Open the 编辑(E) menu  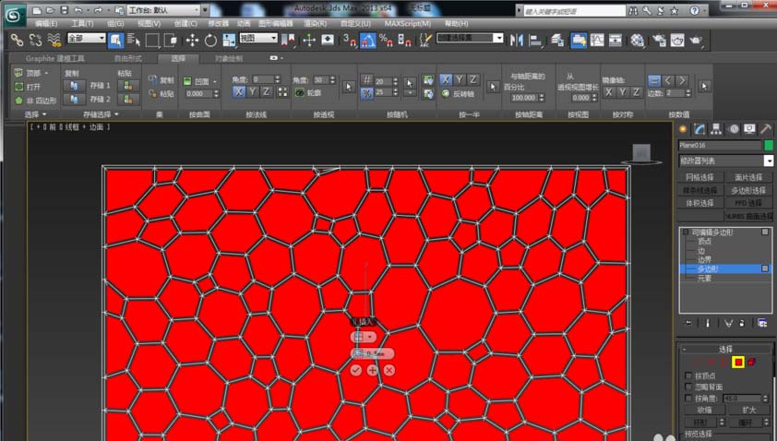[x=46, y=23]
